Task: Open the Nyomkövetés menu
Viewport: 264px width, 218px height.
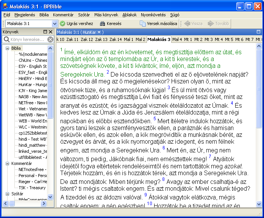Action: (153, 15)
